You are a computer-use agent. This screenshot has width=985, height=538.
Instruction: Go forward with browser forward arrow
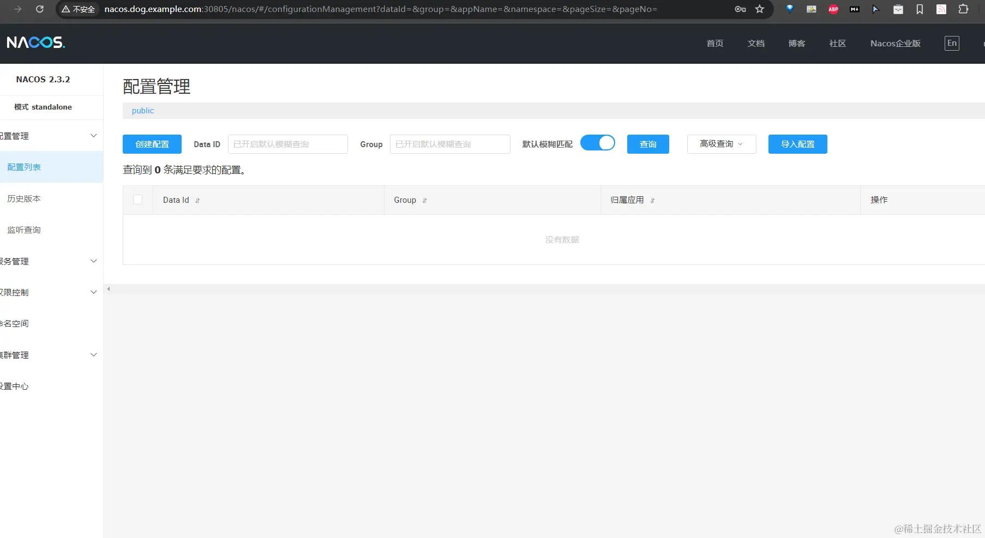tap(18, 9)
